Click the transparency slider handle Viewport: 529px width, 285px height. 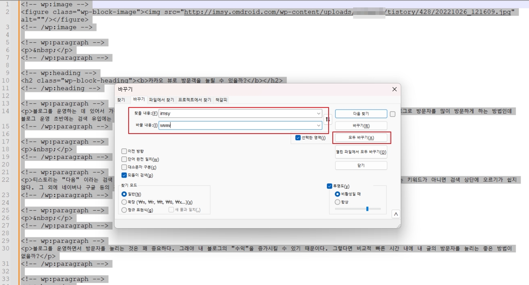(x=367, y=209)
